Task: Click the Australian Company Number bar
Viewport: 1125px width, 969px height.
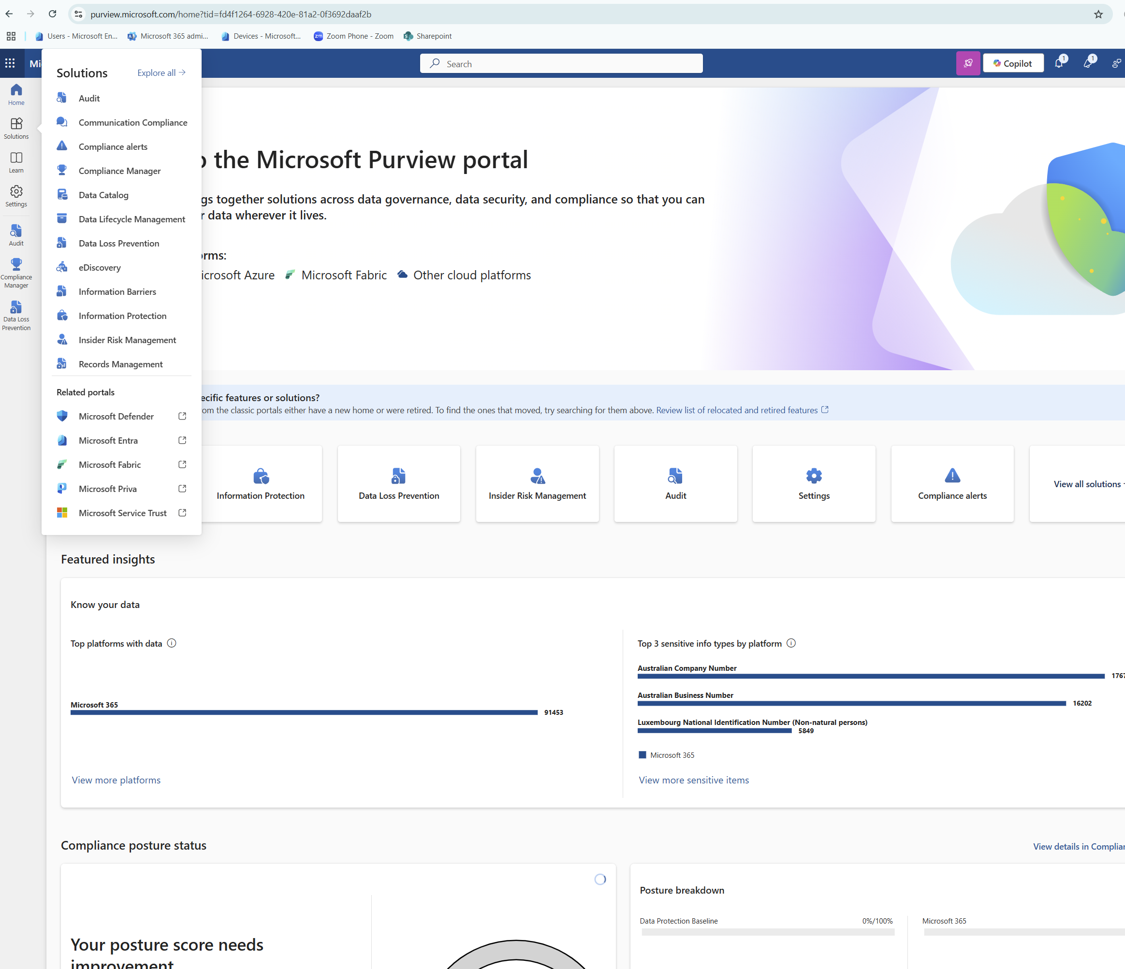Action: coord(871,676)
